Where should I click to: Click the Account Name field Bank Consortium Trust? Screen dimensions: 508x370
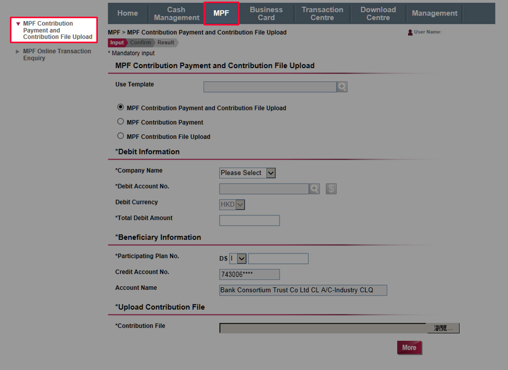click(303, 290)
